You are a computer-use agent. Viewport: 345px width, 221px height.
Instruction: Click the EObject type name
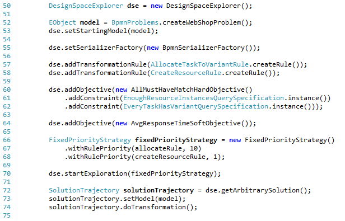pyautogui.click(x=62, y=22)
